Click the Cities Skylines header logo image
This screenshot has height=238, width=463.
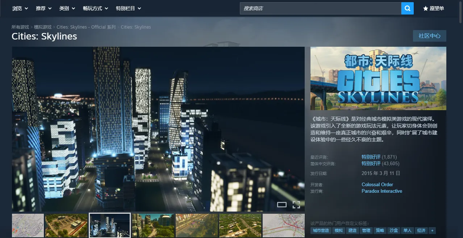pyautogui.click(x=378, y=78)
